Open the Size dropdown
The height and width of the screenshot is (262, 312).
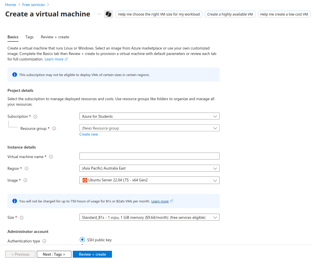(149, 217)
